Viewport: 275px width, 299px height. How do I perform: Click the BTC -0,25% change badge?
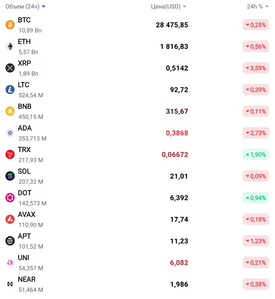click(x=256, y=25)
